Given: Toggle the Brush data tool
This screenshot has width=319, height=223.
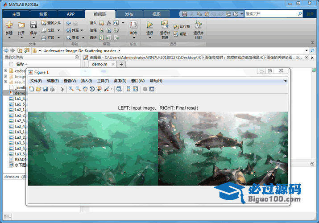Looking at the screenshot, I should (x=106, y=89).
